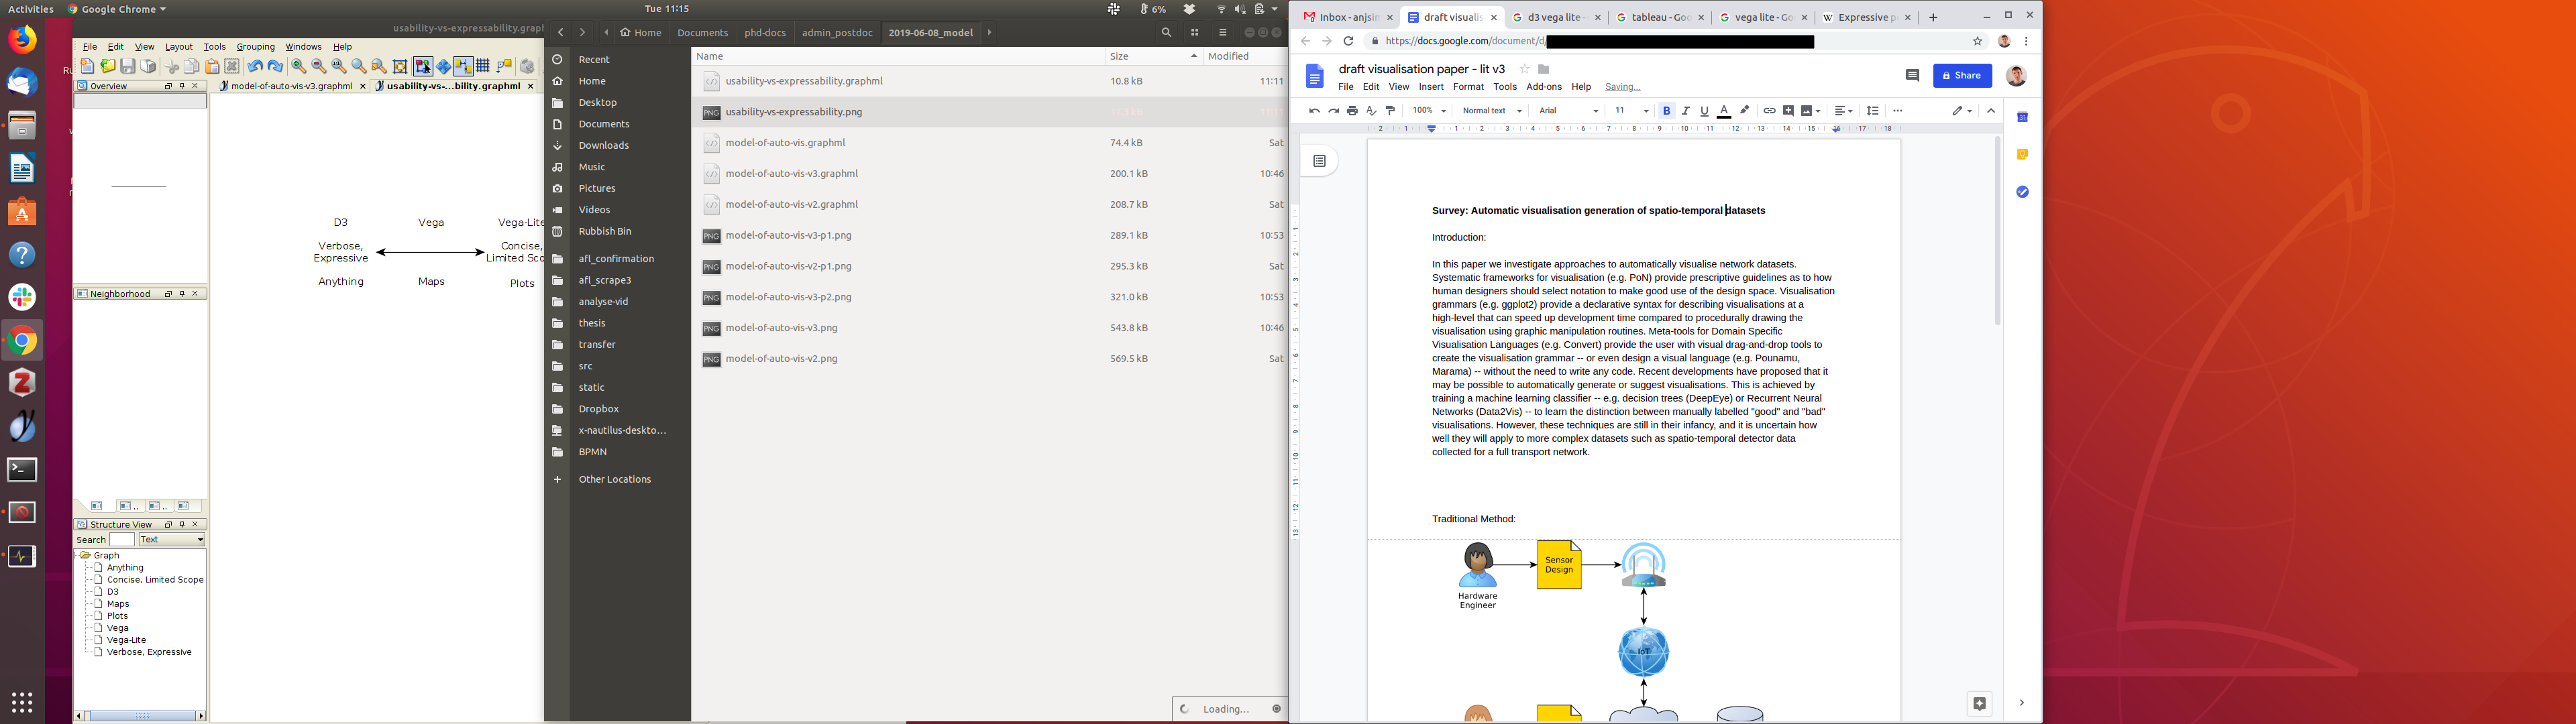Open Other Locations in file sidebar
2576x724 pixels.
point(614,479)
